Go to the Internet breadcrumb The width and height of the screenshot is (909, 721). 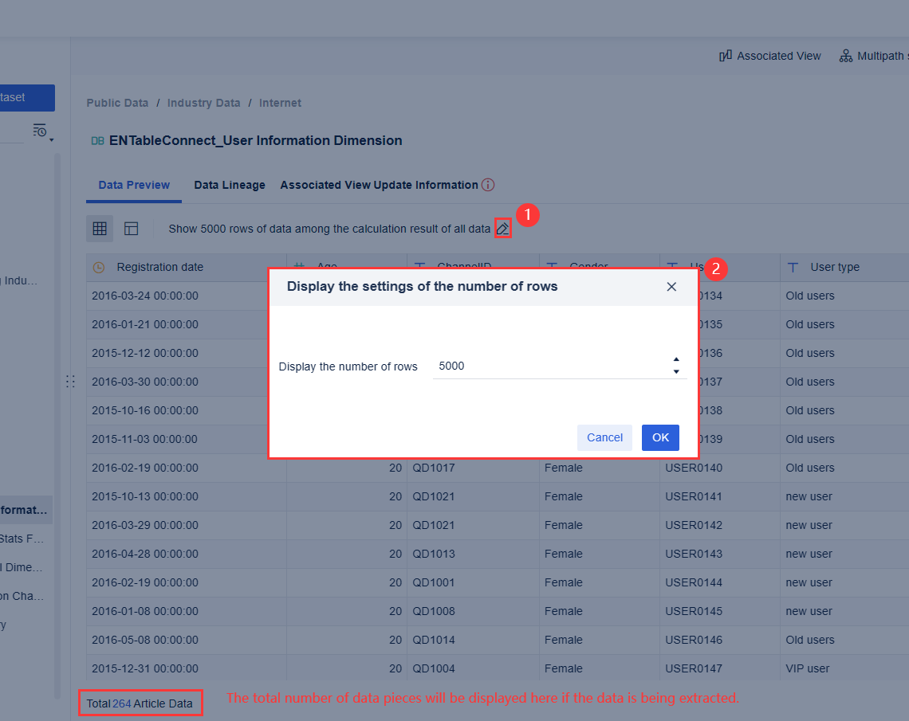(x=280, y=103)
